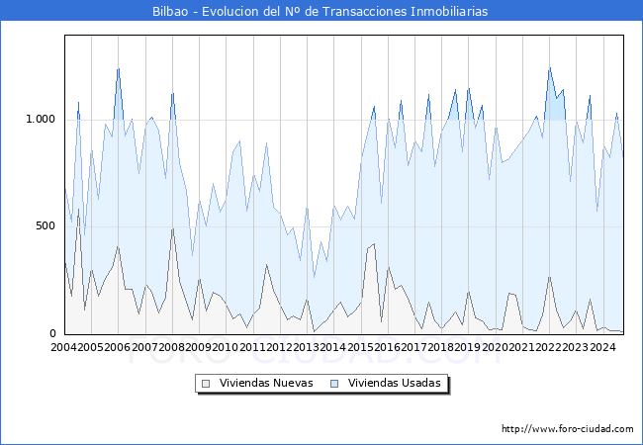643x445 pixels.
Task: Click the x-axis year label 2020
Action: (495, 347)
